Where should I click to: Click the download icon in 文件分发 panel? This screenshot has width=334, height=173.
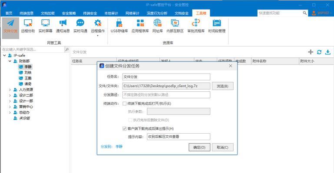tap(328, 52)
